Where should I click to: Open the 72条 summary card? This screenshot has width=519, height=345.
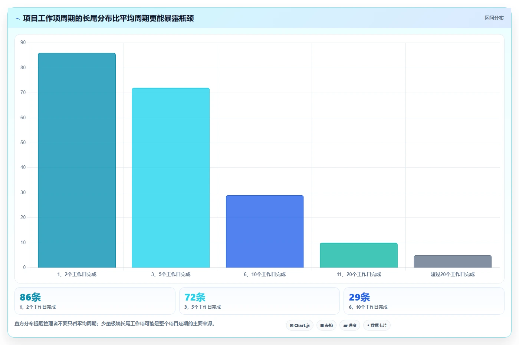pyautogui.click(x=259, y=301)
